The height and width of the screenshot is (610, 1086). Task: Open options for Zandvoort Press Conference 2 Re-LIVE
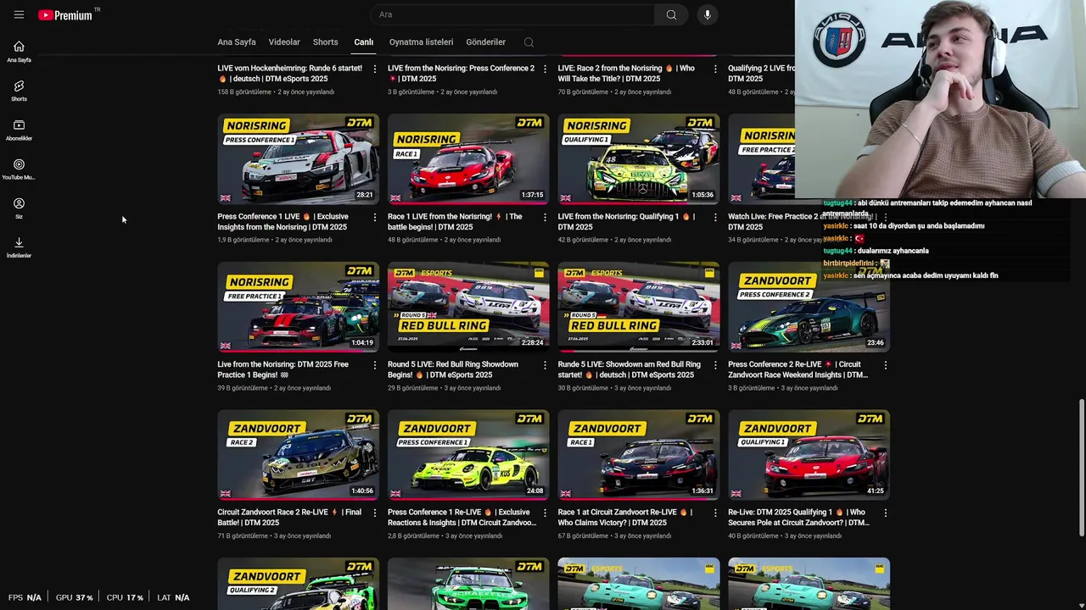[886, 365]
